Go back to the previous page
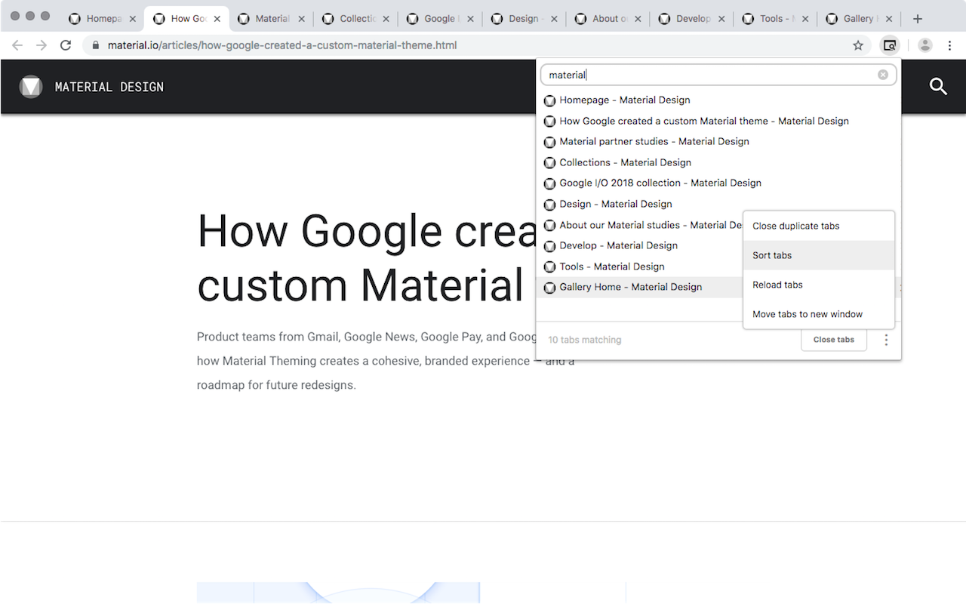 [17, 45]
